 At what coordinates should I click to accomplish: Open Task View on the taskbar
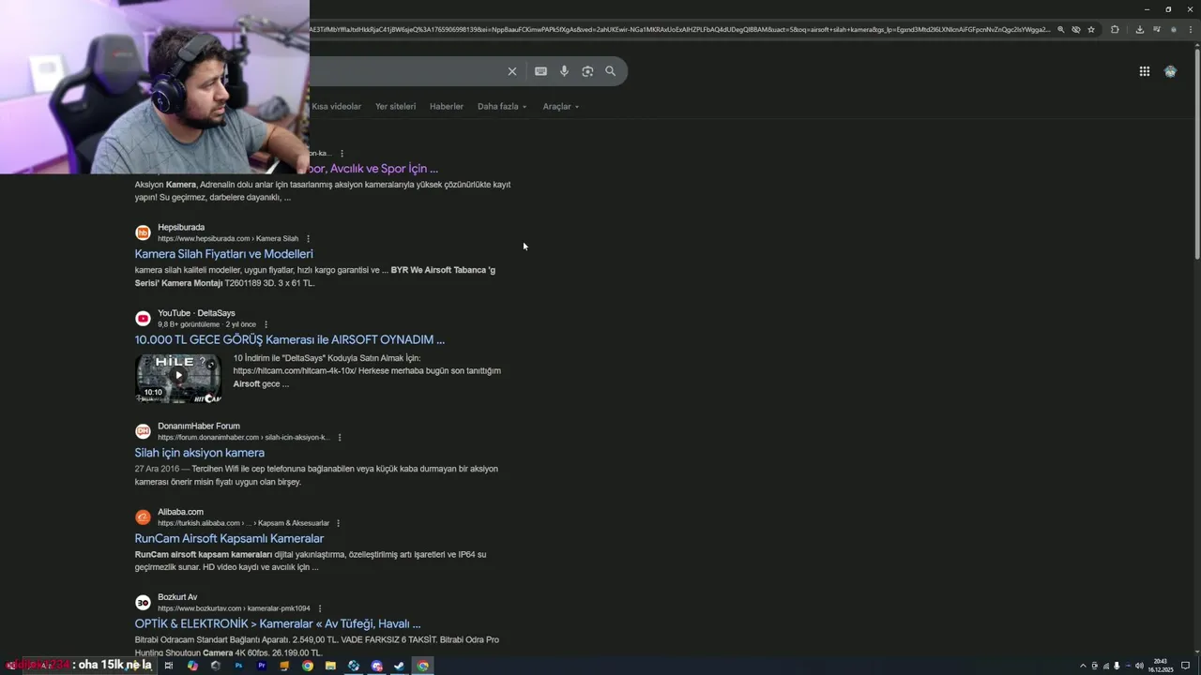pos(169,666)
